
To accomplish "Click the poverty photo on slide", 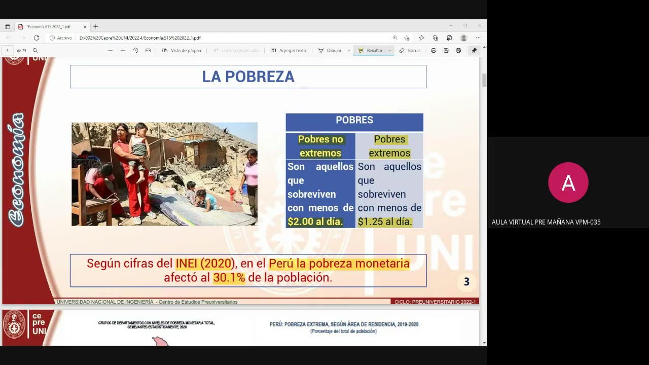I will 164,174.
